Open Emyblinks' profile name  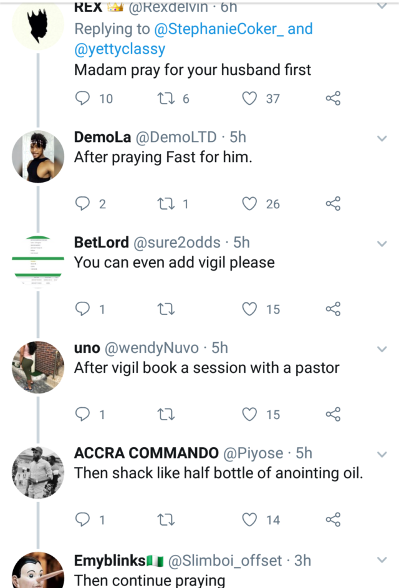click(110, 561)
